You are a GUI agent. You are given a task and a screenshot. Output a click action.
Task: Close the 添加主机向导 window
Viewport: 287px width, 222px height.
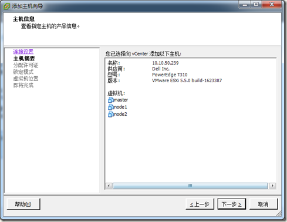click(272, 5)
